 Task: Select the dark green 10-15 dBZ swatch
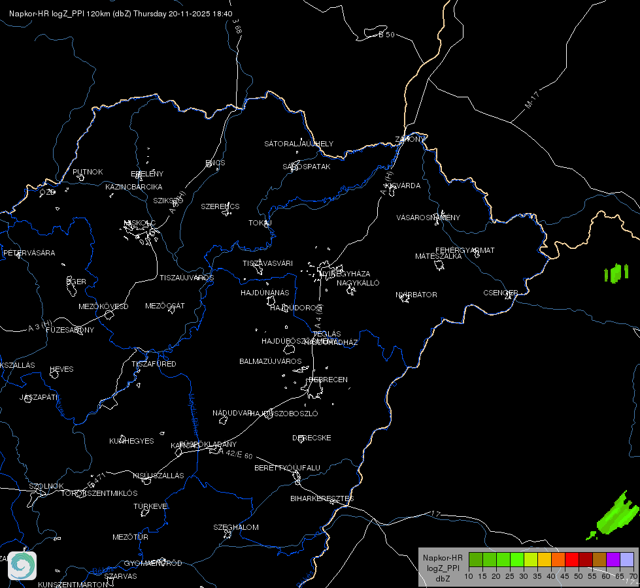click(476, 560)
